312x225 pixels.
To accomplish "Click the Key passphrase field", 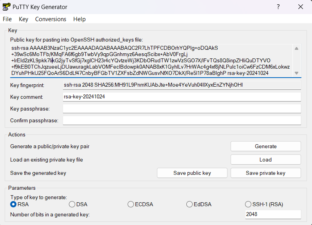I will point(182,109).
